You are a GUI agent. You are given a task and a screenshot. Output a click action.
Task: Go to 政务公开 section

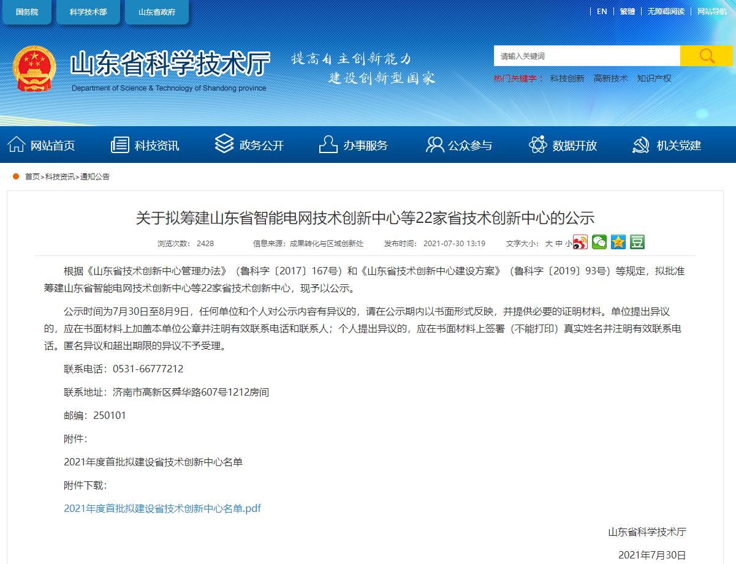pyautogui.click(x=249, y=145)
